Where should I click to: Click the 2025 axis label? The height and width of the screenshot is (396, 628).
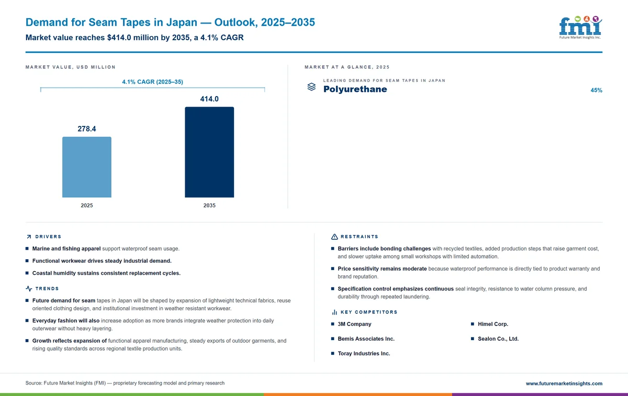(x=87, y=205)
